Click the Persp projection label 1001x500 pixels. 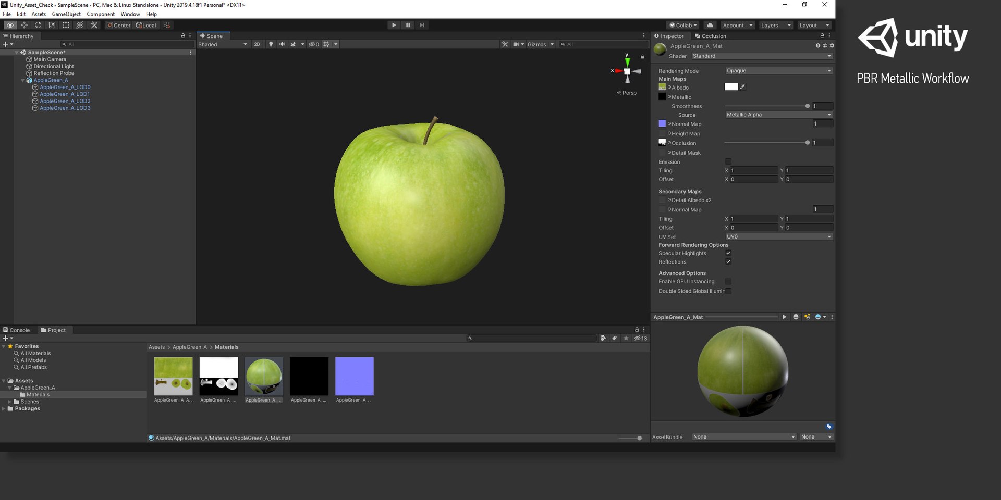(x=629, y=93)
